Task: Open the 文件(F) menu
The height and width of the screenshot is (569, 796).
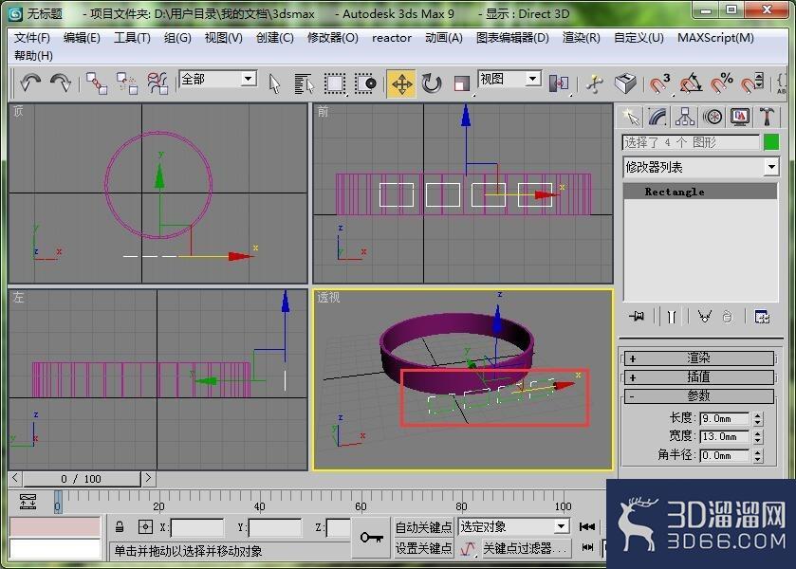Action: coord(32,38)
